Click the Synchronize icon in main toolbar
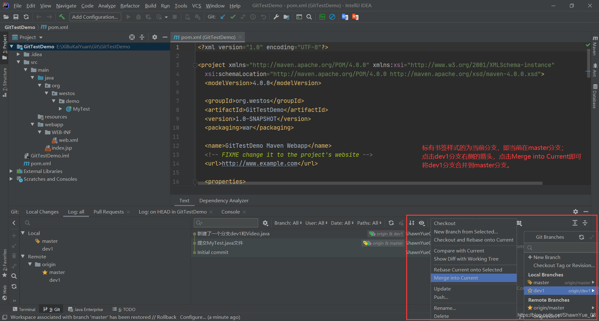Image resolution: width=599 pixels, height=321 pixels. point(26,17)
